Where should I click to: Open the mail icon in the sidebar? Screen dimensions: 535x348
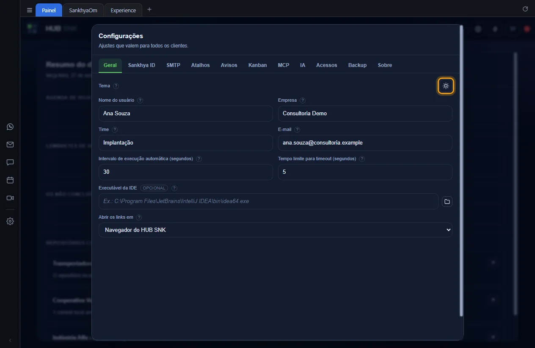tap(10, 145)
